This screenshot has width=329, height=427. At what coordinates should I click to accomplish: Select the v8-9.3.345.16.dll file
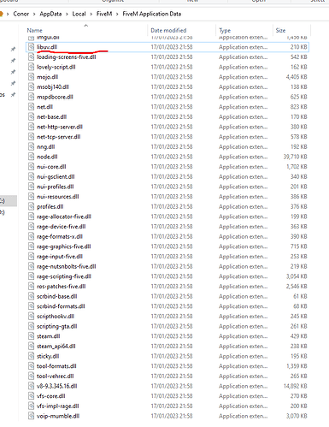[168, 386]
